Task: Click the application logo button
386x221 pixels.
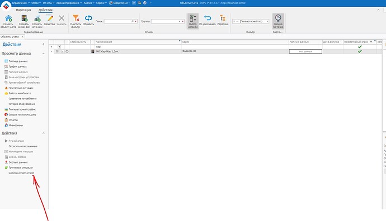Action: [6, 6]
